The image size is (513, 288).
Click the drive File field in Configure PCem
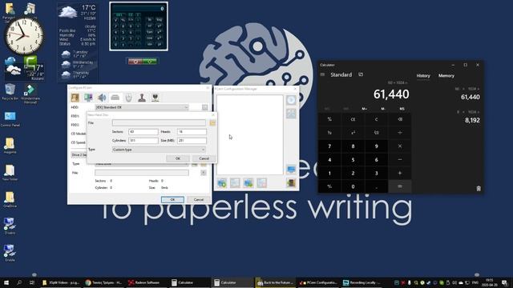pos(142,173)
